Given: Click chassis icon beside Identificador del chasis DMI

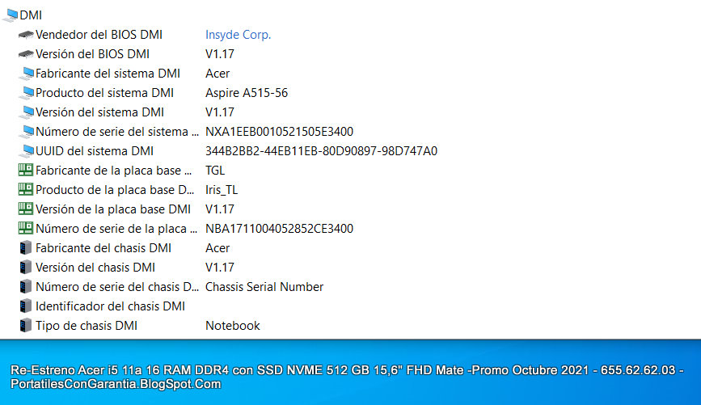Looking at the screenshot, I should (26, 306).
